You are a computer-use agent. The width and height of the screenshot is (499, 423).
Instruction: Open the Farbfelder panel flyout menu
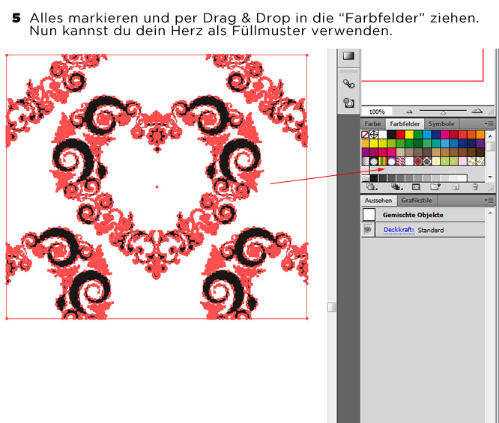489,124
